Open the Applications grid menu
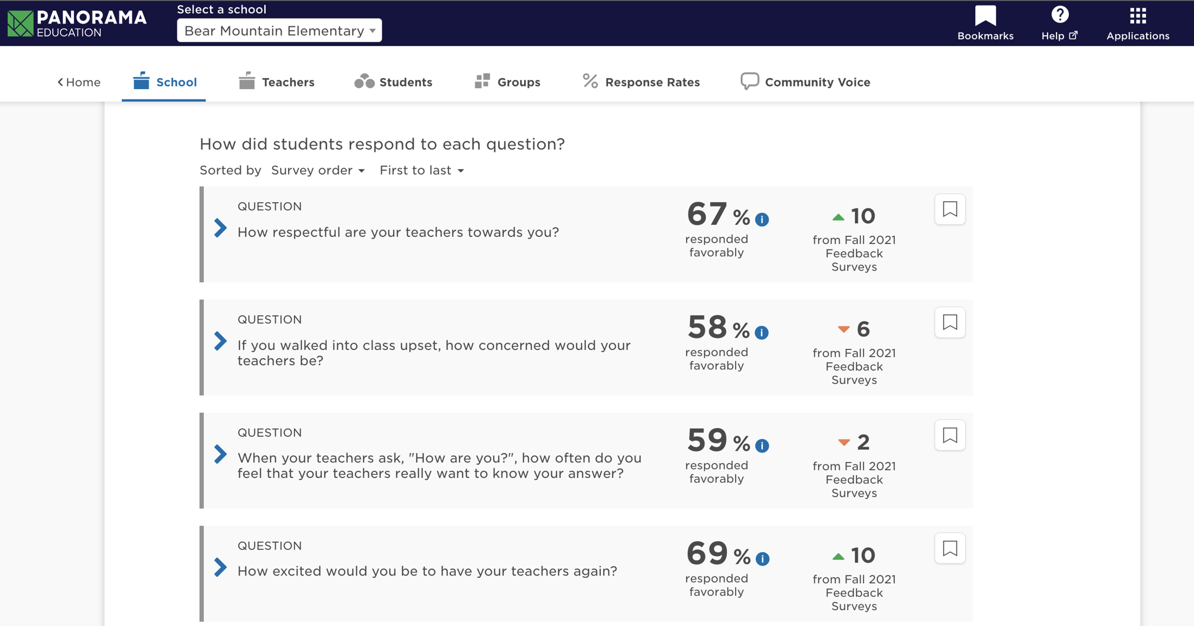The height and width of the screenshot is (626, 1194). [x=1137, y=16]
